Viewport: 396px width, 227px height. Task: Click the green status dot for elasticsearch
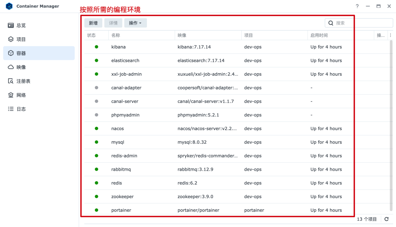(x=96, y=60)
